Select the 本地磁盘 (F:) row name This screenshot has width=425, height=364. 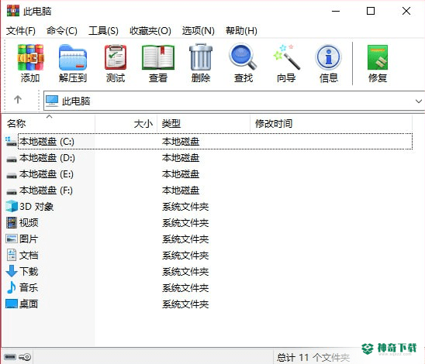(x=46, y=191)
